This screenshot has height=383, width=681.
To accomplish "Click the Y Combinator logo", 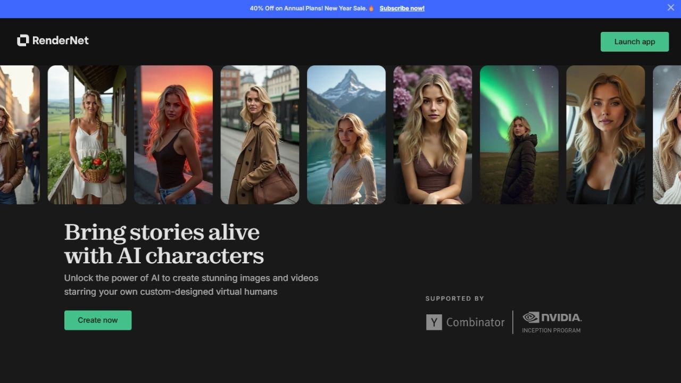I will click(466, 322).
